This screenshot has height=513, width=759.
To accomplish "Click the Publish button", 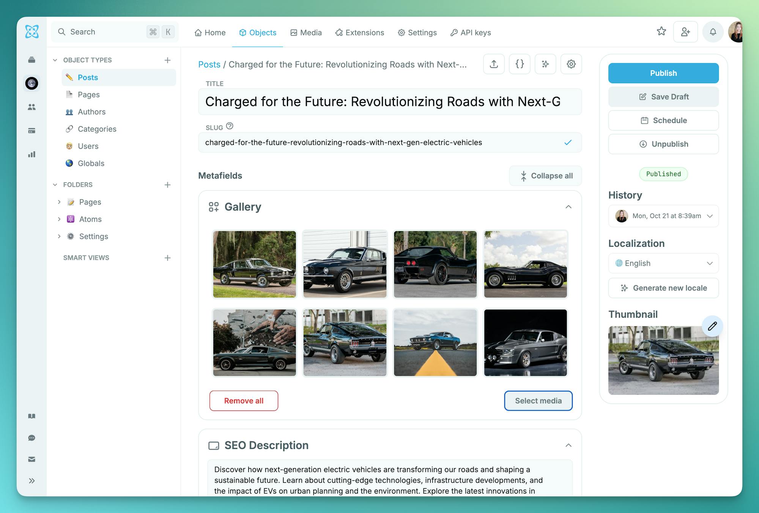I will [x=663, y=73].
